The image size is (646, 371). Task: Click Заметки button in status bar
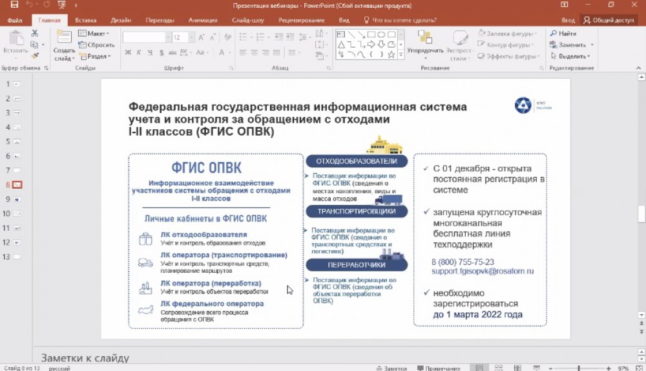click(x=391, y=368)
